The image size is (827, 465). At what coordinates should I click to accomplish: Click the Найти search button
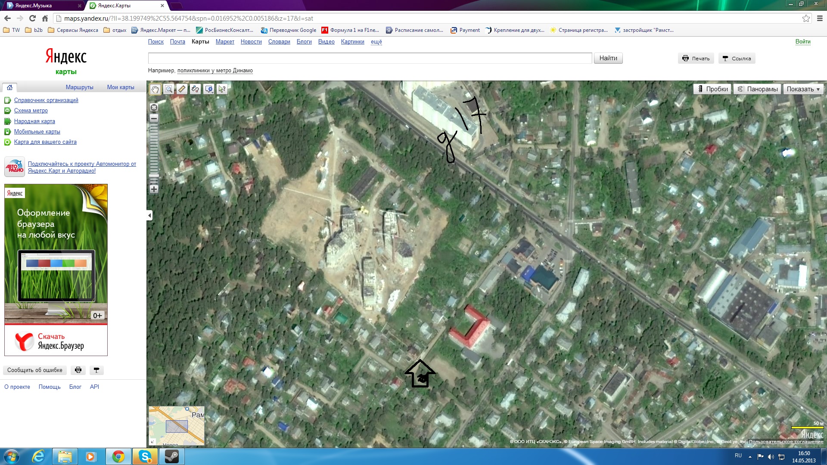tap(608, 58)
